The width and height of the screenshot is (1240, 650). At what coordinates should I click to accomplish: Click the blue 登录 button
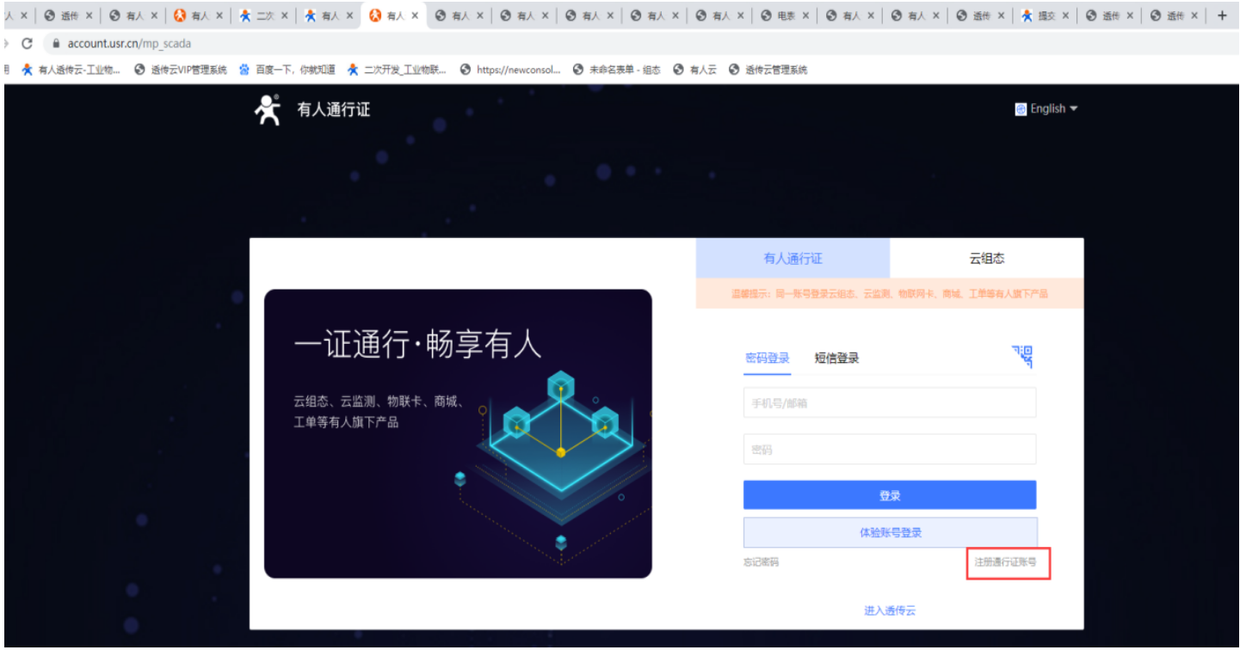(890, 495)
